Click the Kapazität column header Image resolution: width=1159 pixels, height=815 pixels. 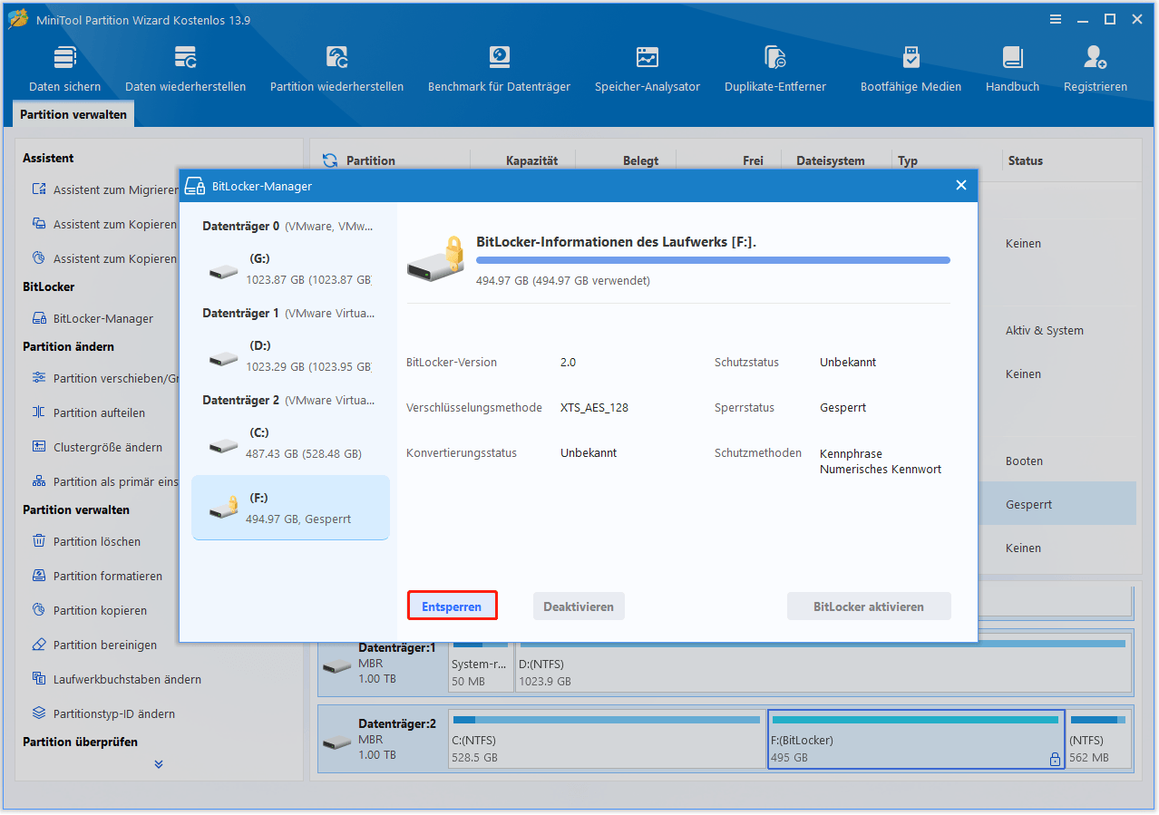pos(531,160)
